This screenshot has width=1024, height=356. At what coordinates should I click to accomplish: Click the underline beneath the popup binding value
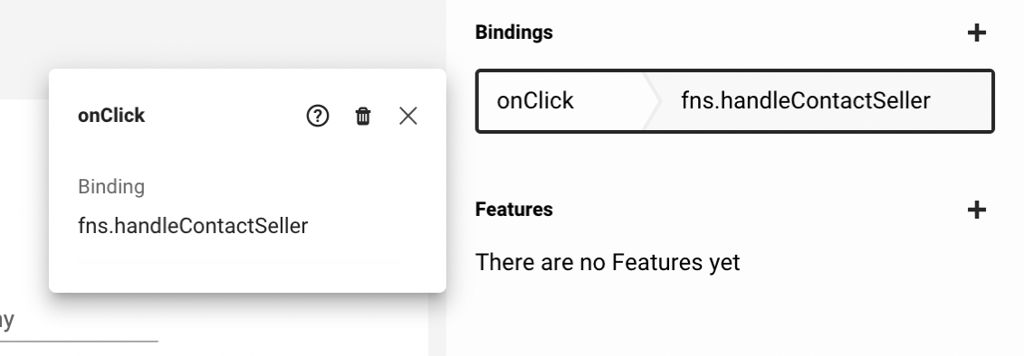(x=238, y=261)
